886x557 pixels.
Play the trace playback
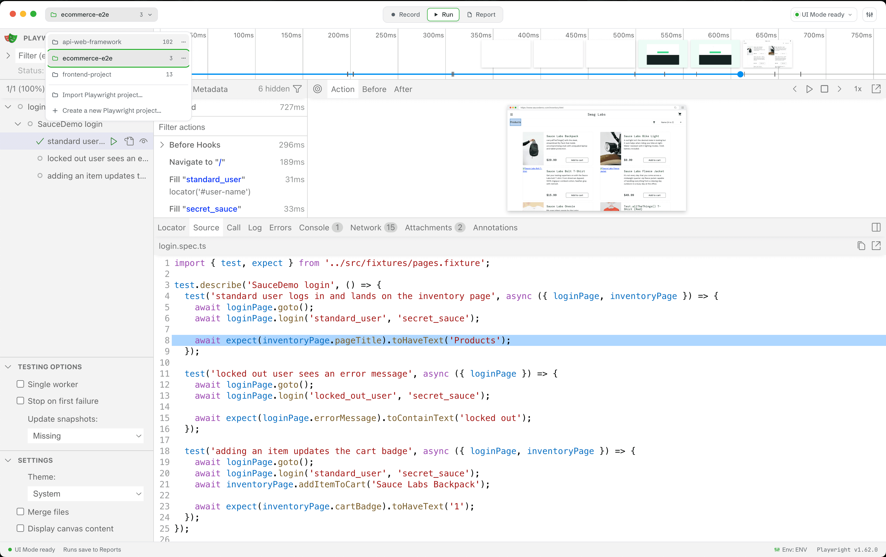pyautogui.click(x=809, y=89)
